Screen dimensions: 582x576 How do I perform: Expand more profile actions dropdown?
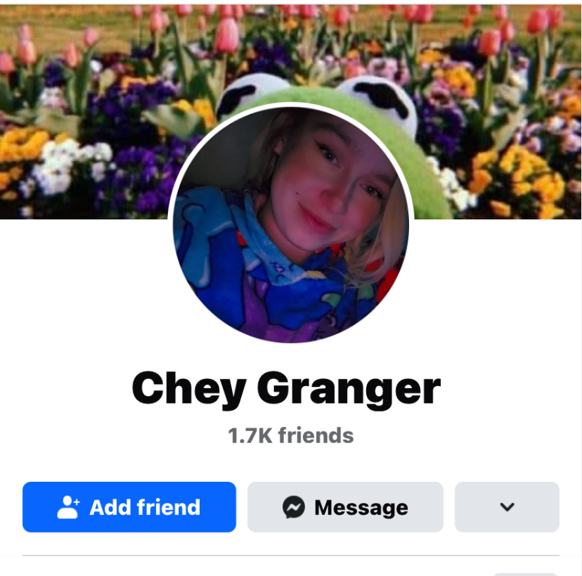pos(507,507)
